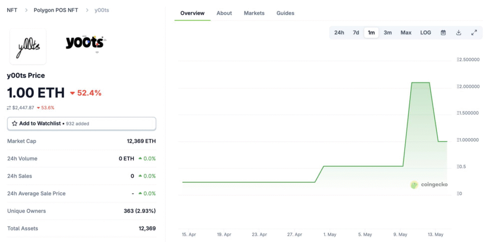489x242 pixels.
Task: Go to Polygon POS NFT breadcrumb
Action: (x=56, y=10)
